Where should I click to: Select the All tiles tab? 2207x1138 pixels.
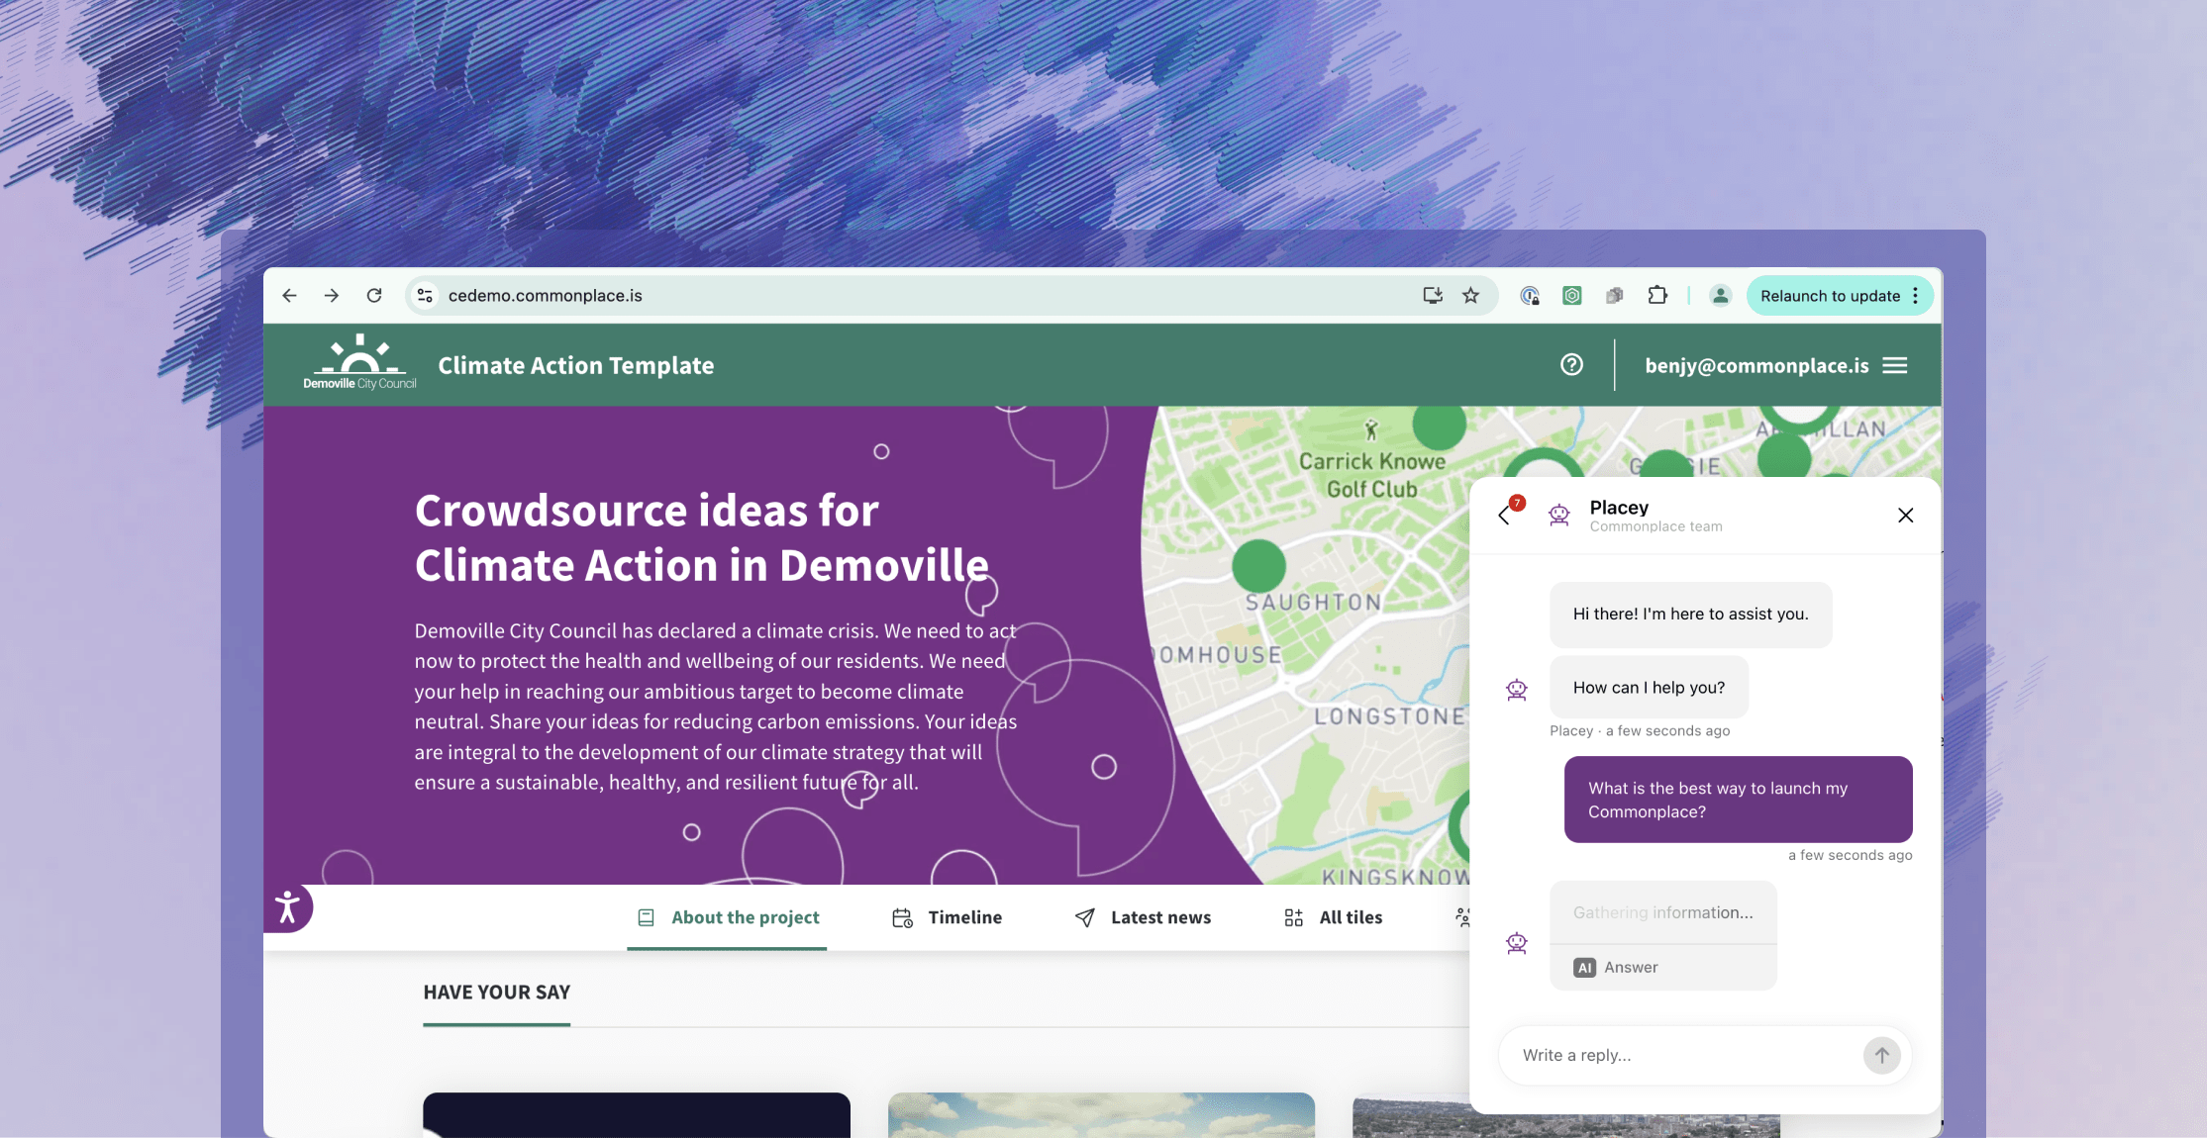(1333, 917)
